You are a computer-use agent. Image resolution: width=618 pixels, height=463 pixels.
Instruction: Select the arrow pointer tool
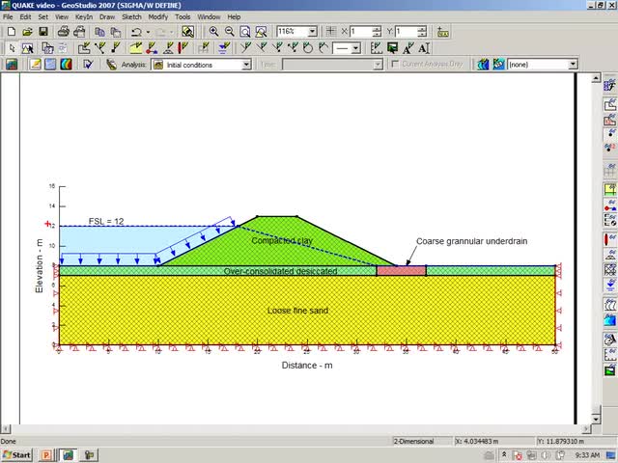pos(11,48)
